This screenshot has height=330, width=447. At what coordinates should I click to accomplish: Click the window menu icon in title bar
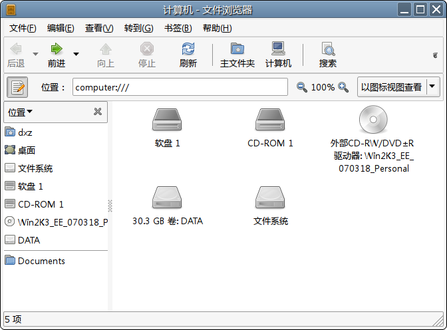11,10
